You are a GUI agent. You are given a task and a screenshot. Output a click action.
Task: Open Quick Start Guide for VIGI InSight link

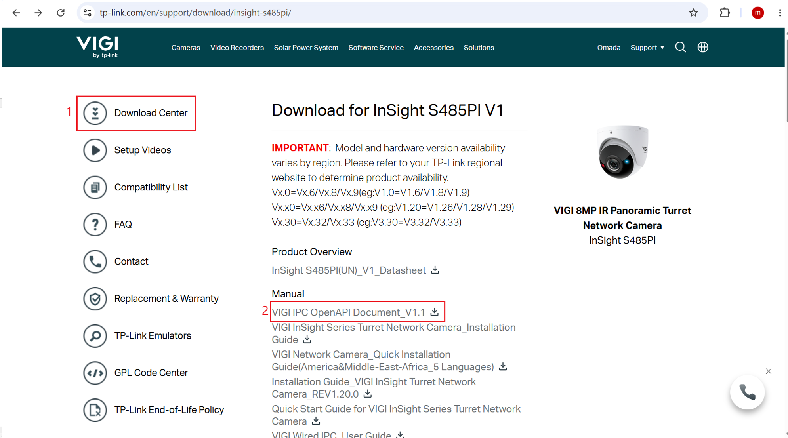click(396, 415)
